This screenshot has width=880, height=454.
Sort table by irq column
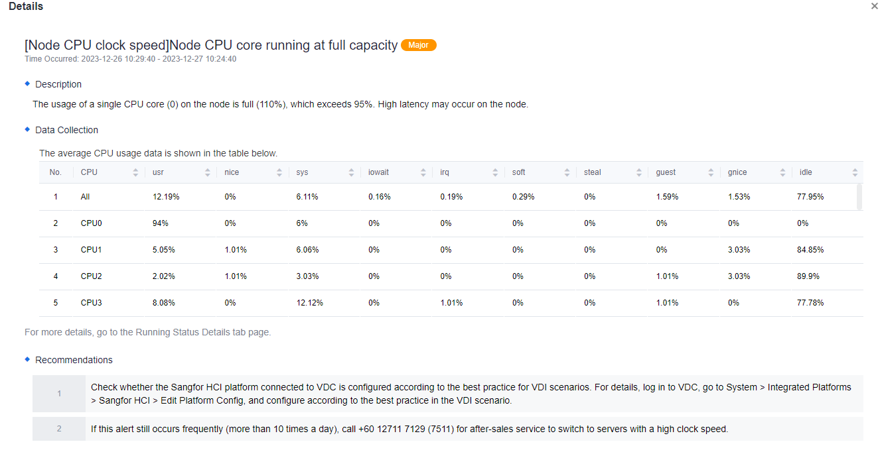pyautogui.click(x=495, y=172)
